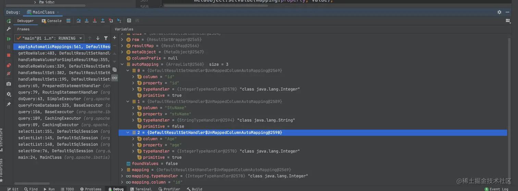Open Evaluate Expression calculator icon
Image resolution: width=518 pixels, height=191 pixels.
click(x=129, y=21)
